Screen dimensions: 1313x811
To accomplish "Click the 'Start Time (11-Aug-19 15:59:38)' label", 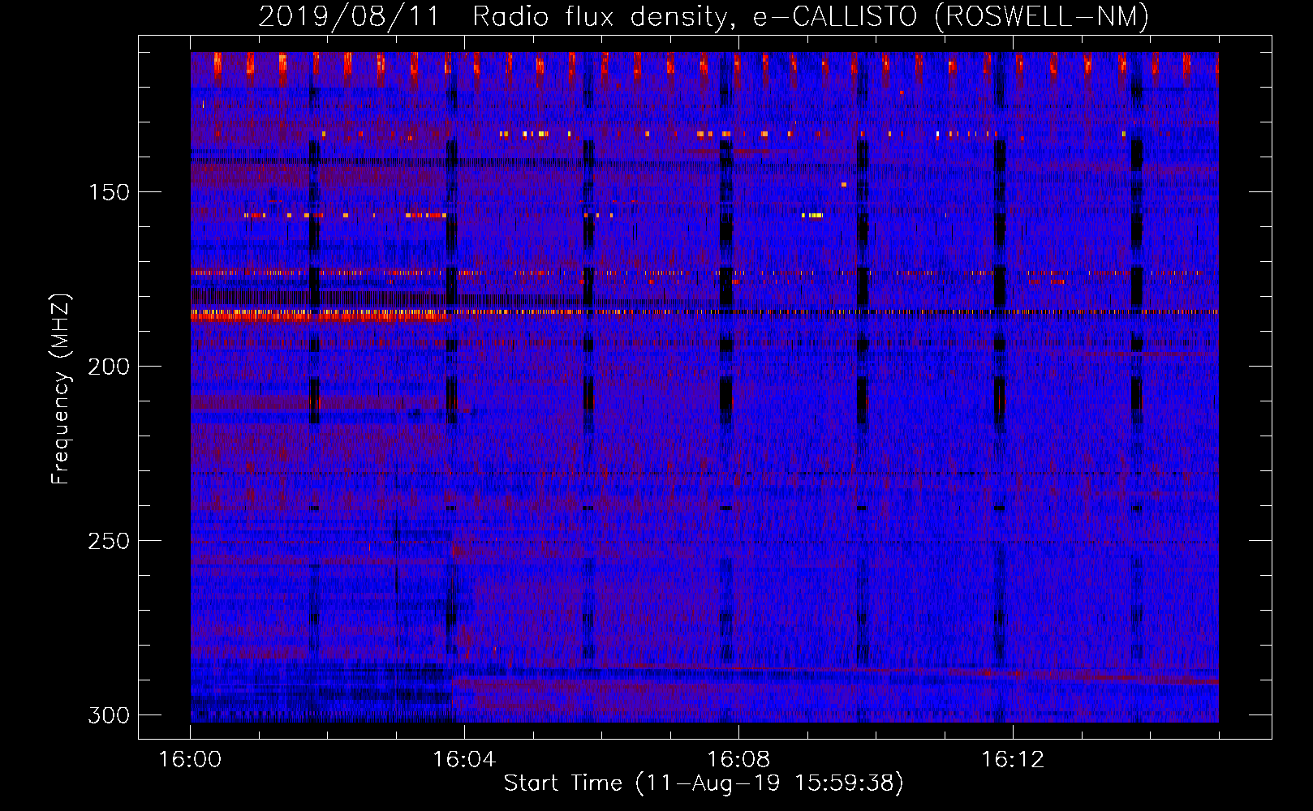I will (704, 783).
